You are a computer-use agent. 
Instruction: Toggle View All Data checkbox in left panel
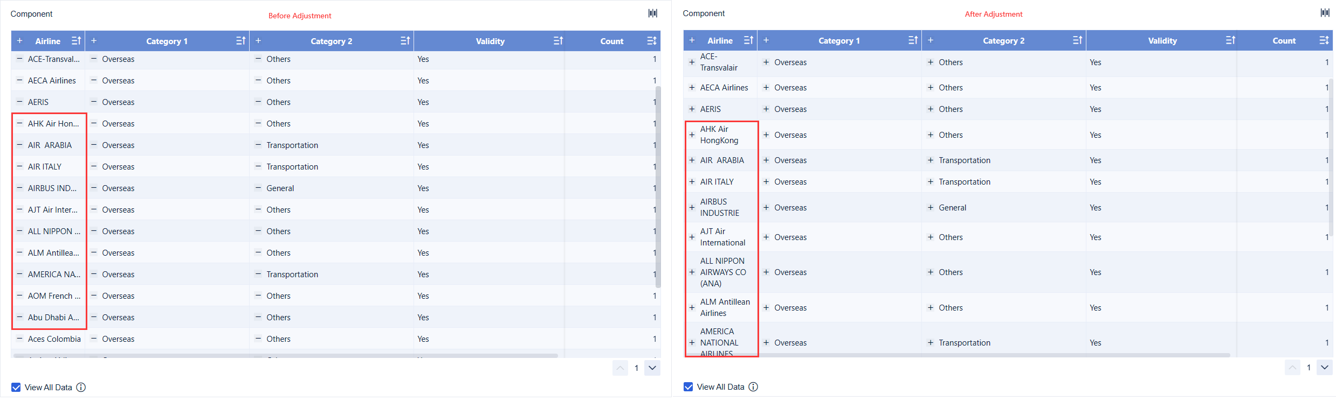pyautogui.click(x=16, y=388)
